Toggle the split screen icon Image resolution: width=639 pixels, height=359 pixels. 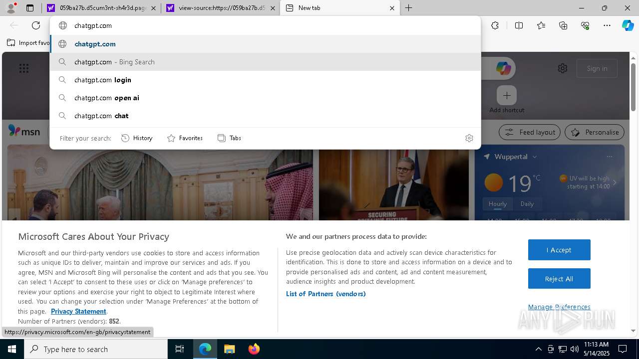point(519,25)
